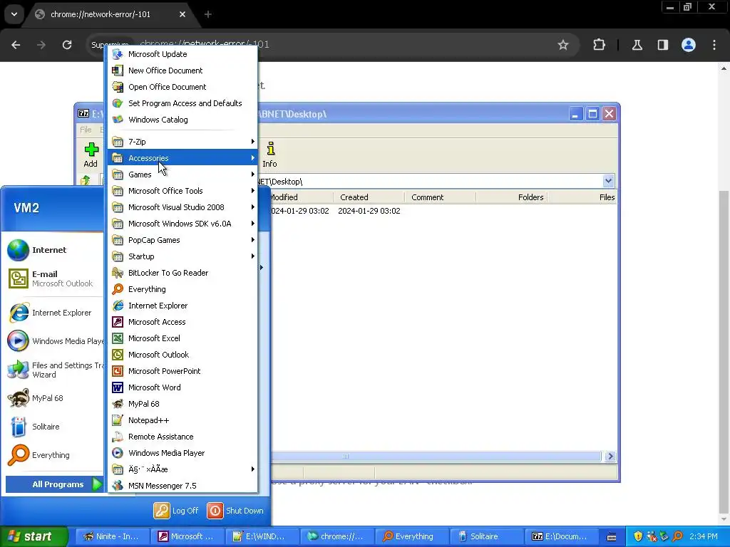730x547 pixels.
Task: Launch MSN Messenger 7.5
Action: pos(182,486)
